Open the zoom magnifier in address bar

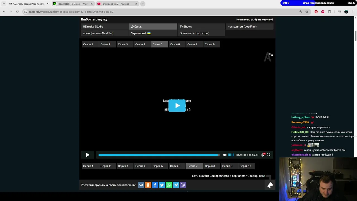tap(301, 12)
